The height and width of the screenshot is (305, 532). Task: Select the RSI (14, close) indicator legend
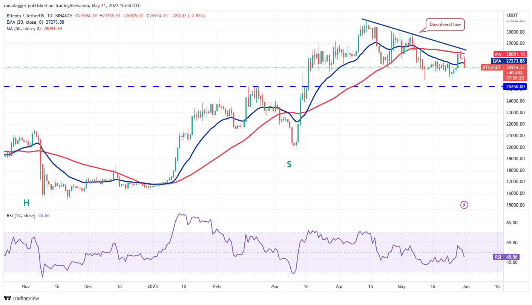pyautogui.click(x=21, y=216)
